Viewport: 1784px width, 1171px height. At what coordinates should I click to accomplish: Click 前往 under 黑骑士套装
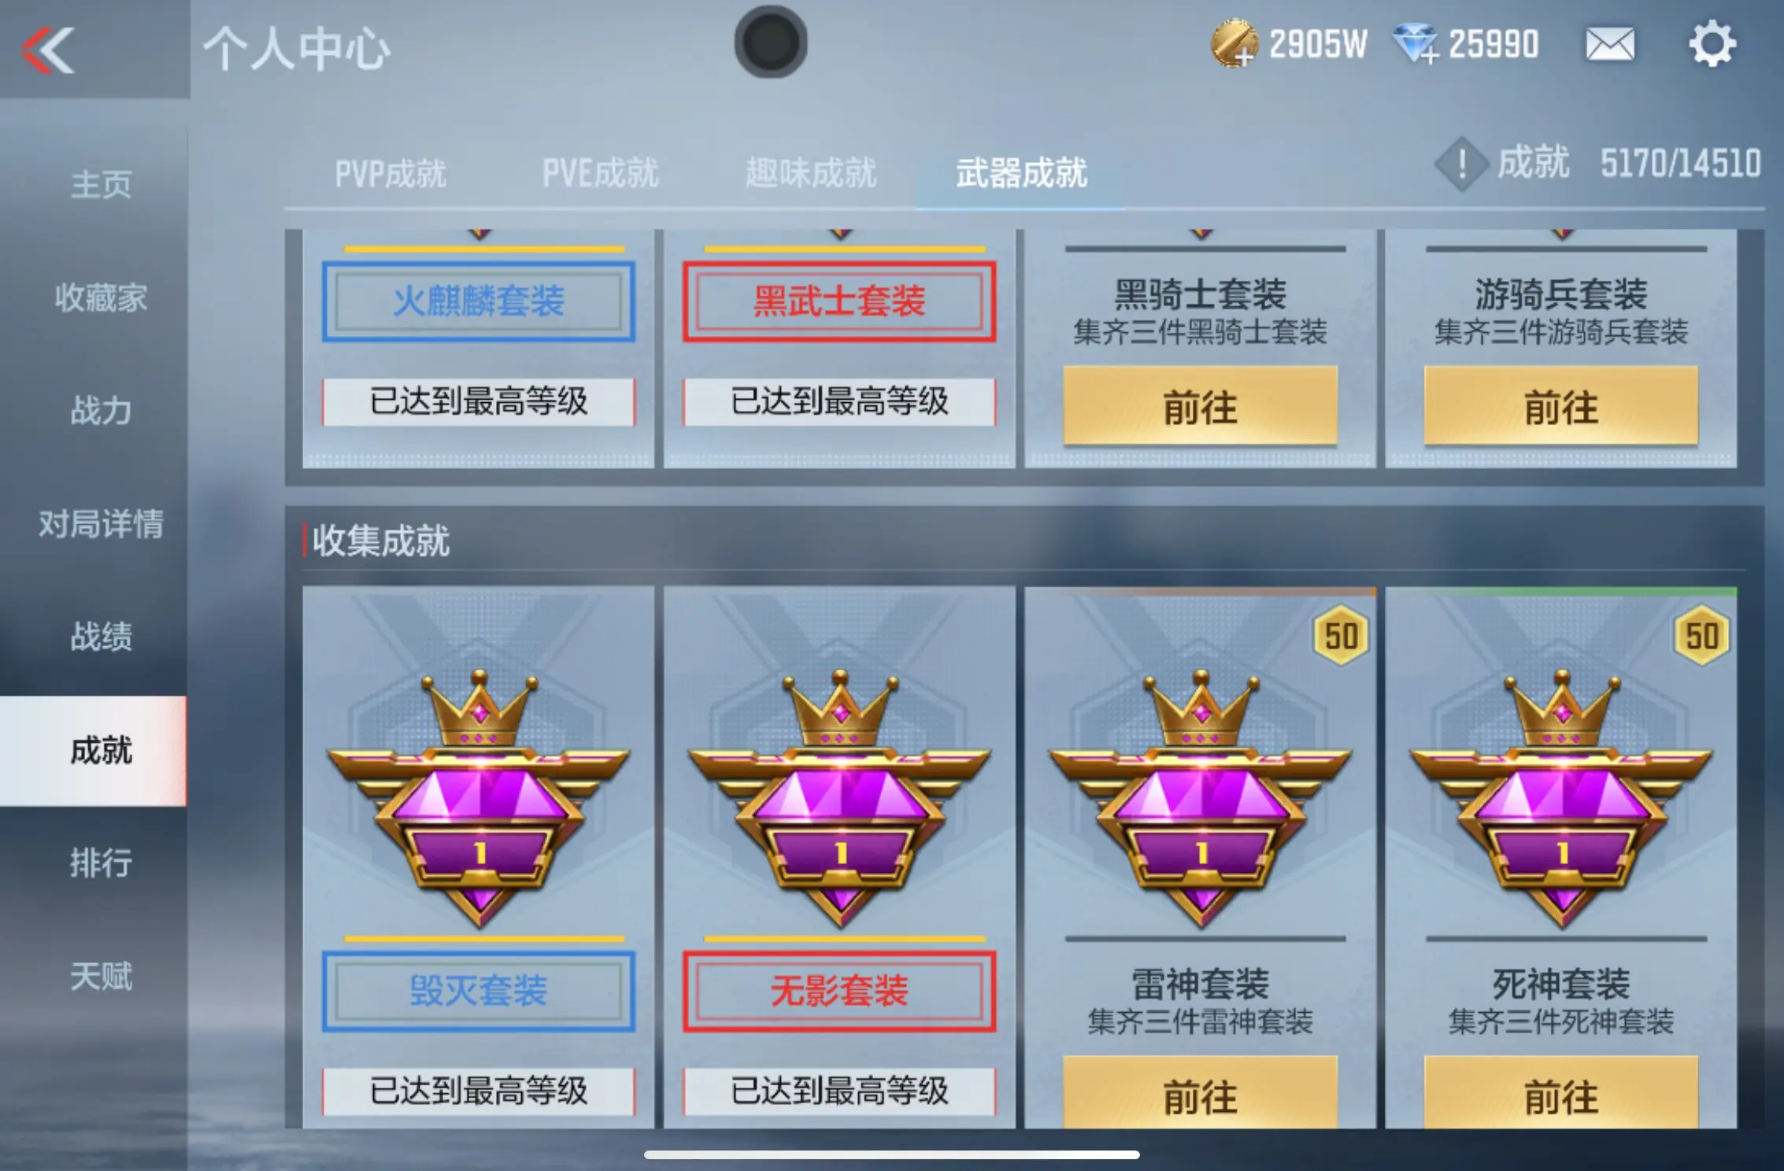click(x=1200, y=407)
